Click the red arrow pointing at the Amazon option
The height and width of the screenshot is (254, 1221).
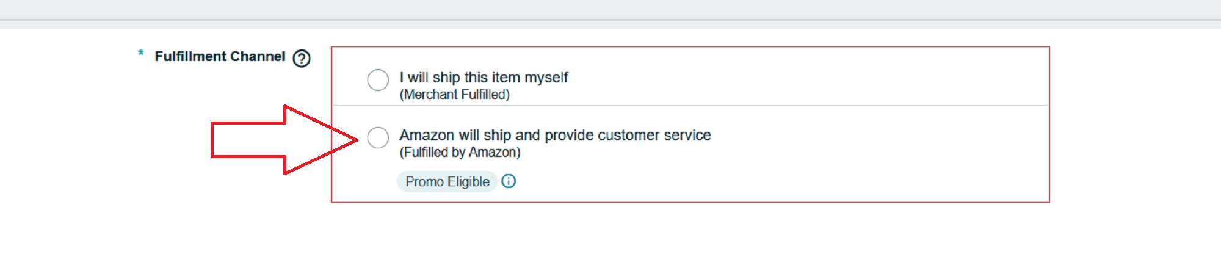(284, 140)
